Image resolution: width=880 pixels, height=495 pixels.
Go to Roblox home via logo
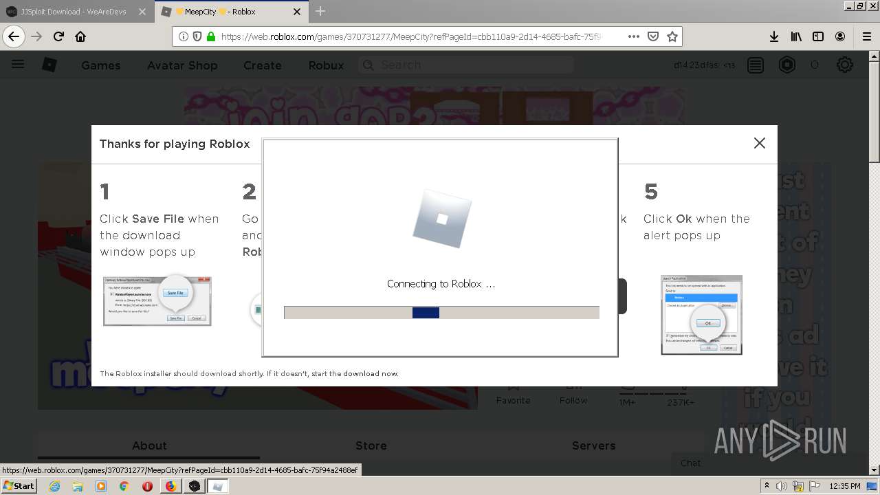pos(49,65)
